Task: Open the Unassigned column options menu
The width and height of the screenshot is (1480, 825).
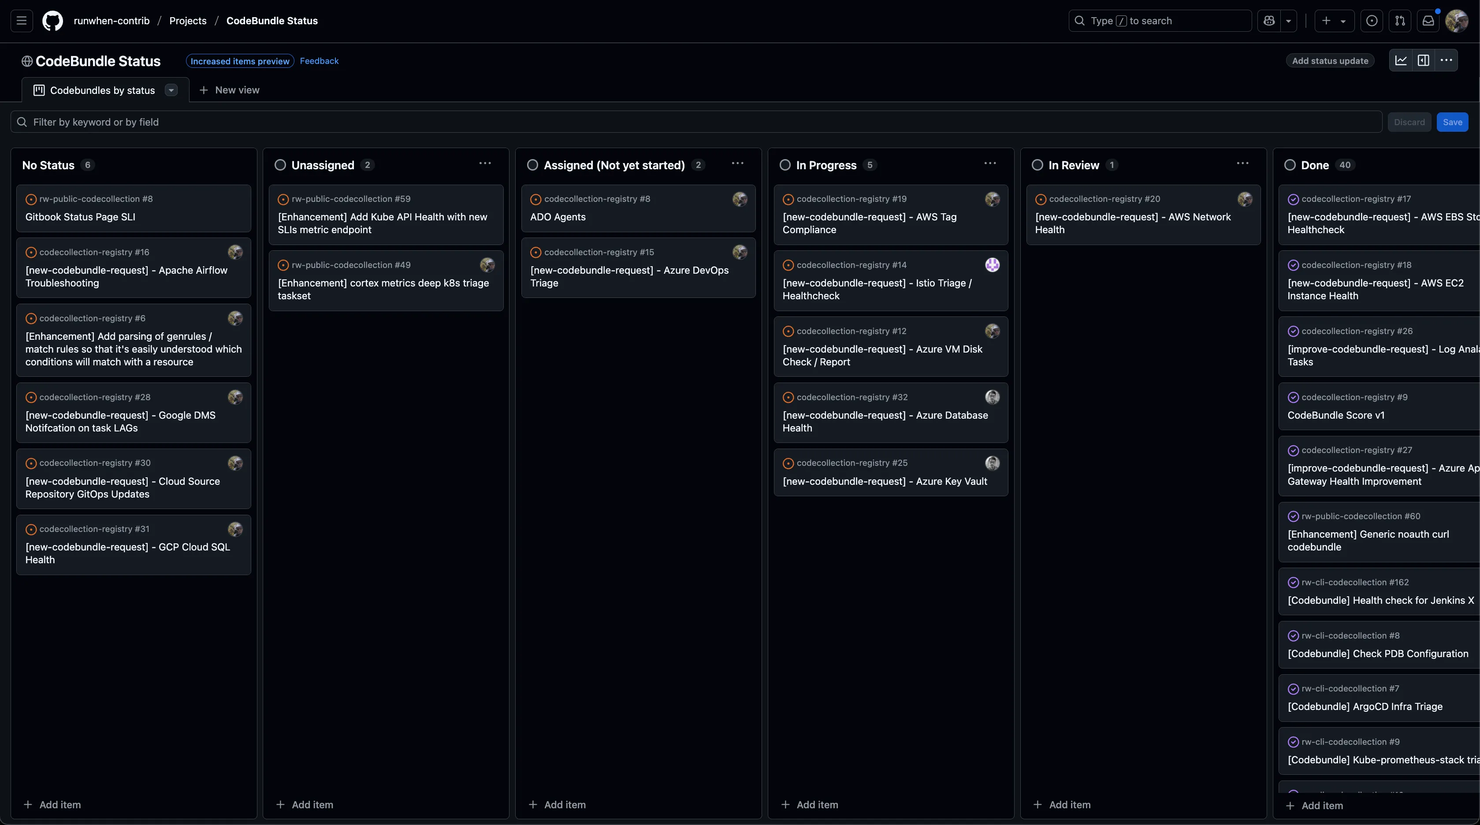Action: (486, 164)
